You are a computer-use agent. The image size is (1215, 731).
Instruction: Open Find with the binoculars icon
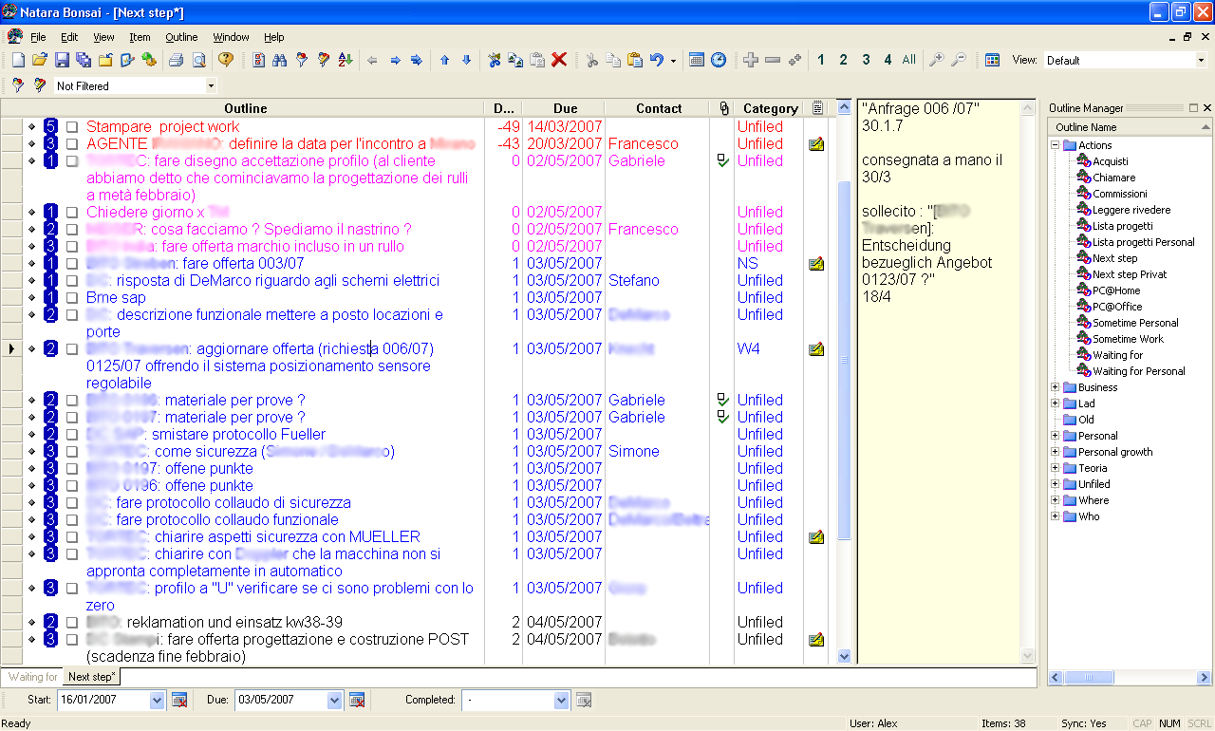pos(279,60)
